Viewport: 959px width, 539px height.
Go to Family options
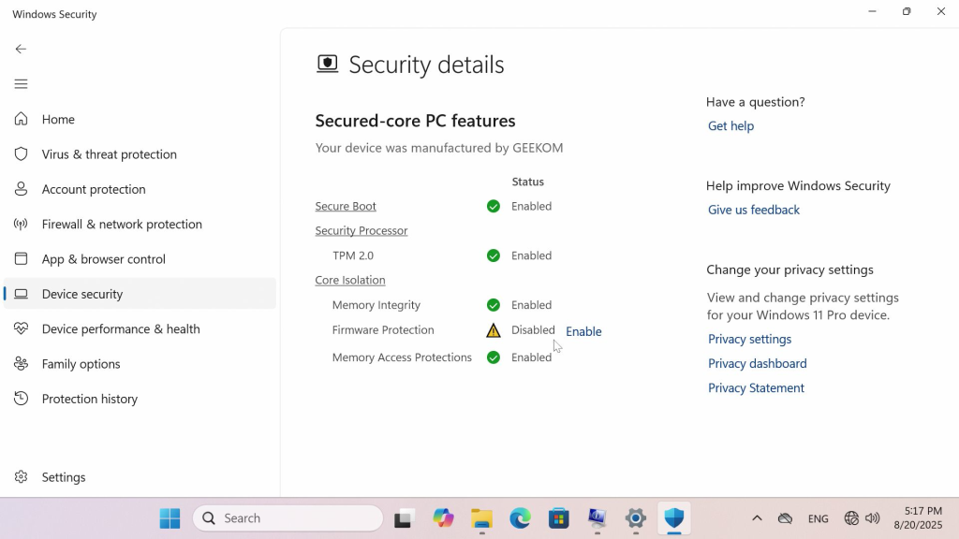tap(140, 364)
